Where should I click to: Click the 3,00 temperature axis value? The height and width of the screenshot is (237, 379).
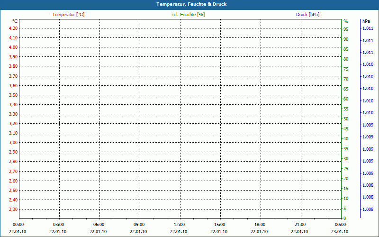pos(13,143)
